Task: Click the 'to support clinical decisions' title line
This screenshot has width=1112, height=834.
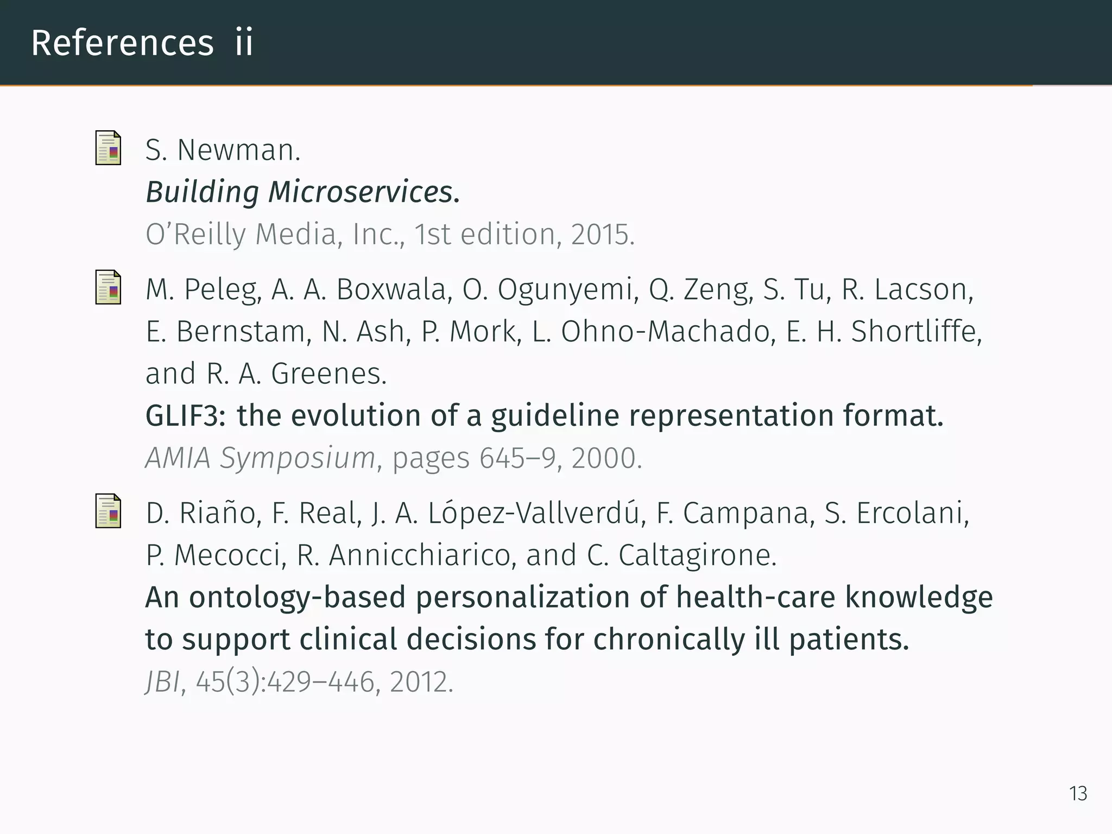Action: [527, 639]
